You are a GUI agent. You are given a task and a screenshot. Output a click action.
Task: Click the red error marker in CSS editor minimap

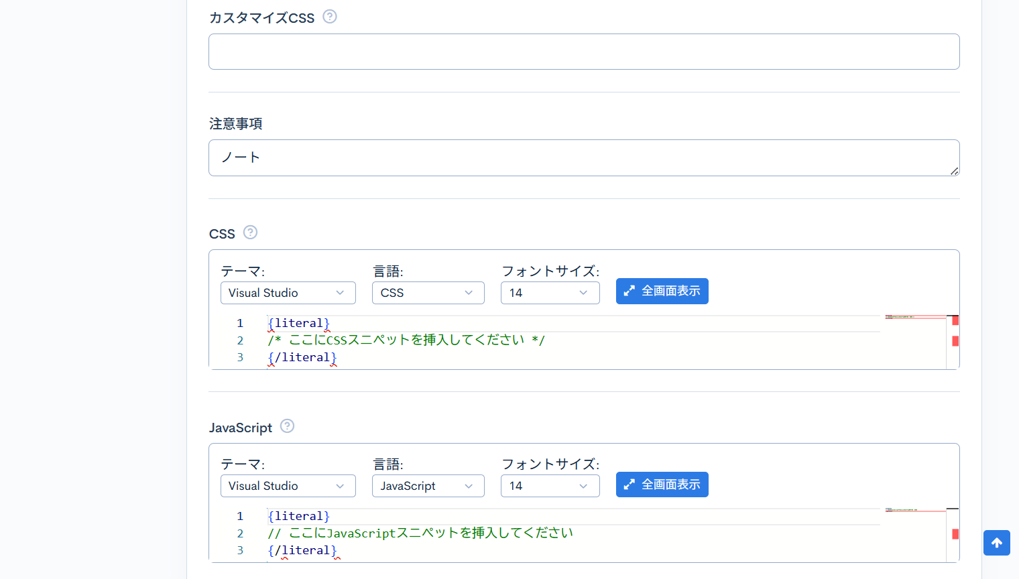point(955,320)
